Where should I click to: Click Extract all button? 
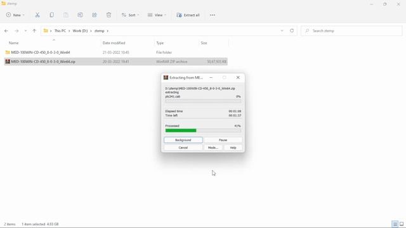pyautogui.click(x=188, y=15)
